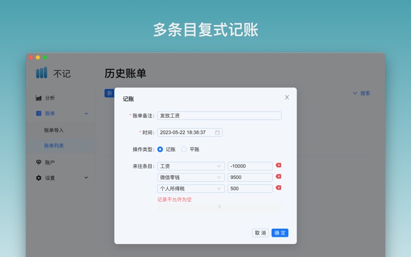Image resolution: width=411 pixels, height=257 pixels.
Task: Open the 微信零钱 account dropdown
Action: point(191,177)
